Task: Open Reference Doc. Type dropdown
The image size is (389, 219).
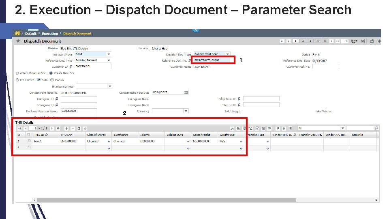Action: pyautogui.click(x=109, y=60)
